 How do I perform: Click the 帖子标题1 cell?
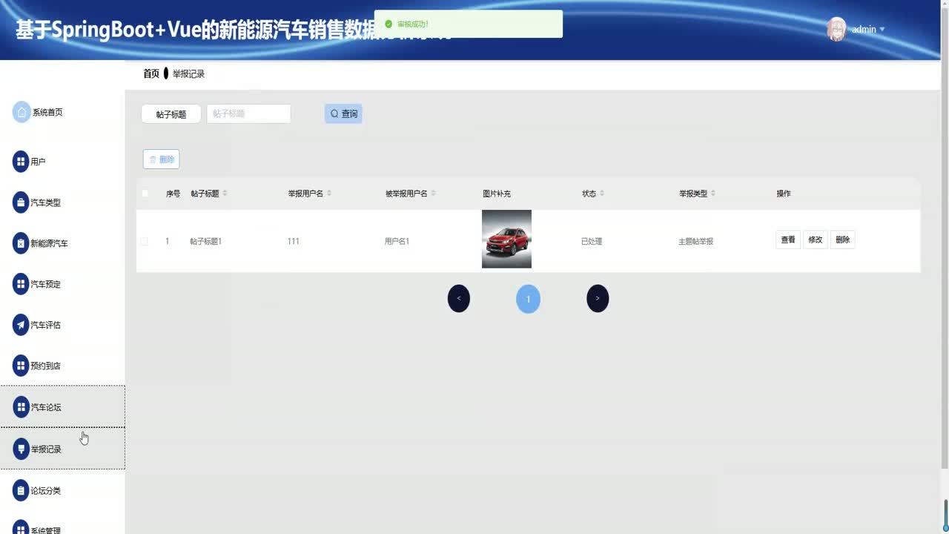click(206, 241)
